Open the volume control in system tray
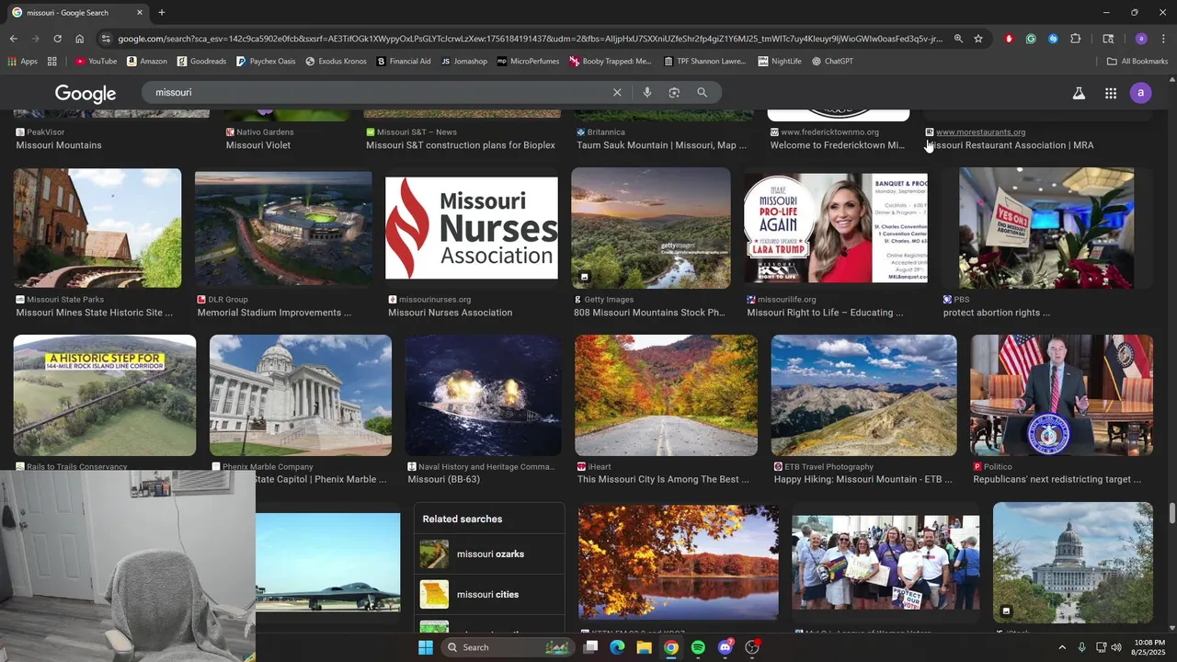The width and height of the screenshot is (1177, 662). [x=1116, y=647]
